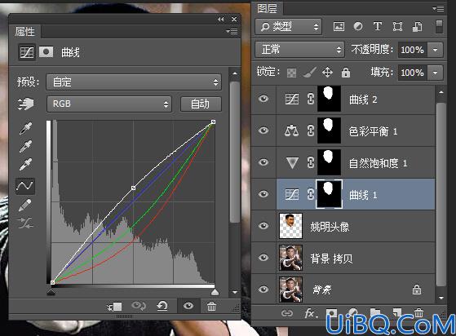
Task: Select the 属性 tab
Action: tap(25, 31)
